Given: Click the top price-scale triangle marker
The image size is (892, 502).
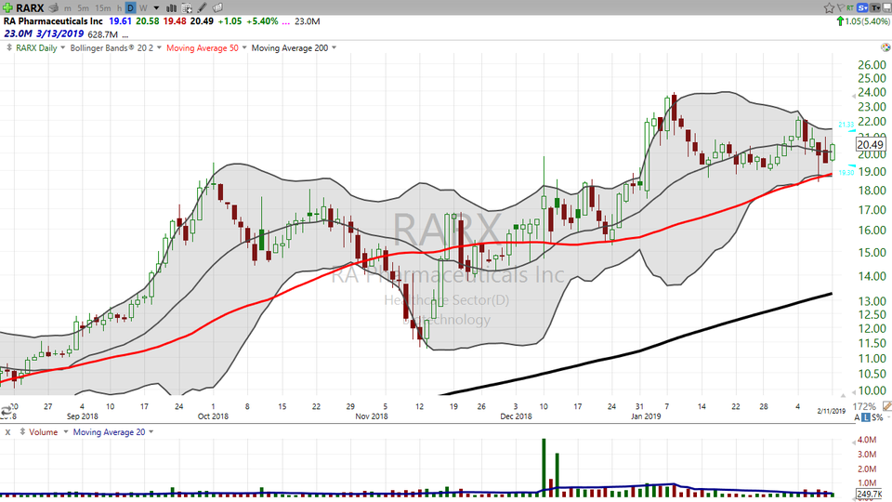Looking at the screenshot, I should click(x=853, y=96).
